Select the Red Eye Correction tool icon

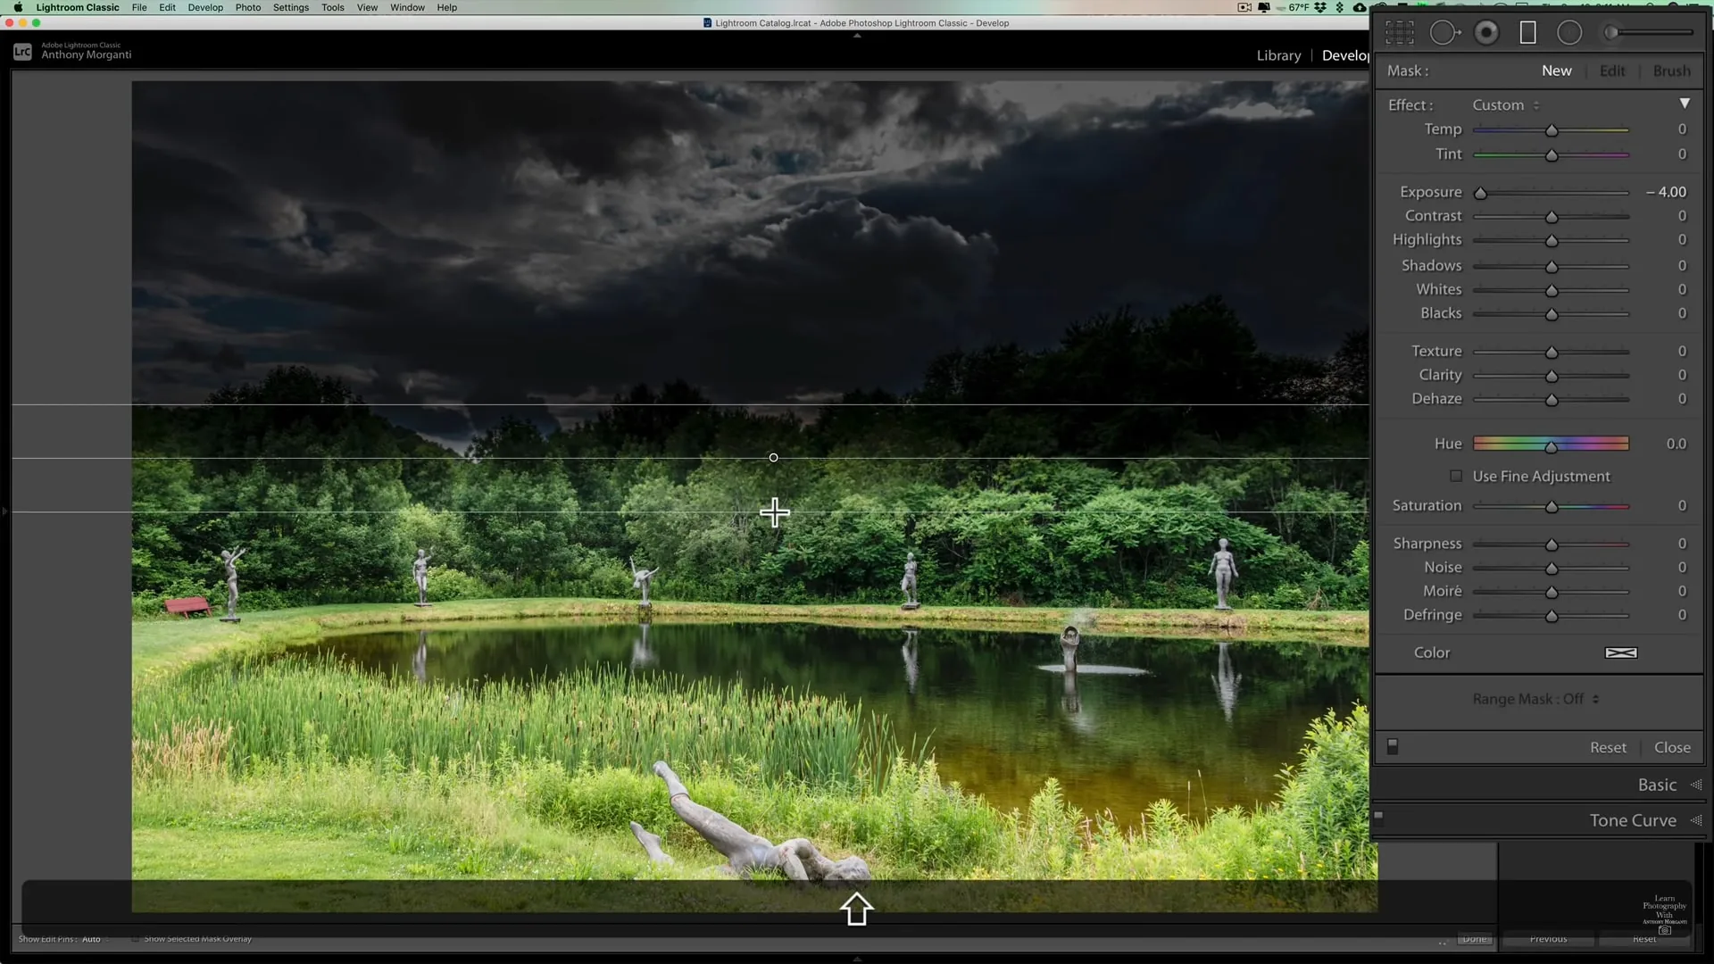[x=1486, y=33]
